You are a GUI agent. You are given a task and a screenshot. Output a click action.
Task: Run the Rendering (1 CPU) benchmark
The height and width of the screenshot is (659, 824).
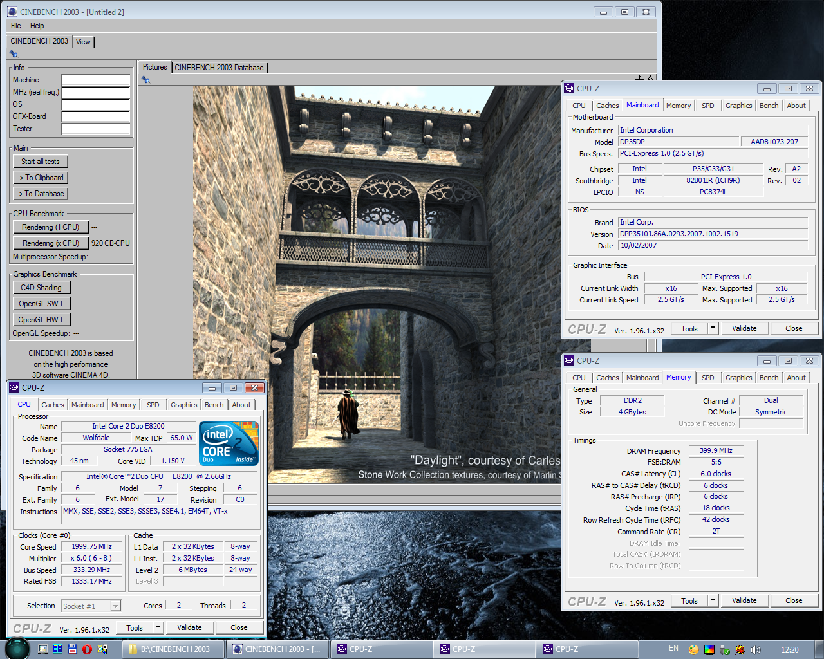pyautogui.click(x=51, y=227)
